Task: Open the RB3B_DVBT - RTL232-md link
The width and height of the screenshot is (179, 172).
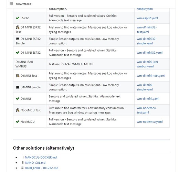Action: [42, 168]
